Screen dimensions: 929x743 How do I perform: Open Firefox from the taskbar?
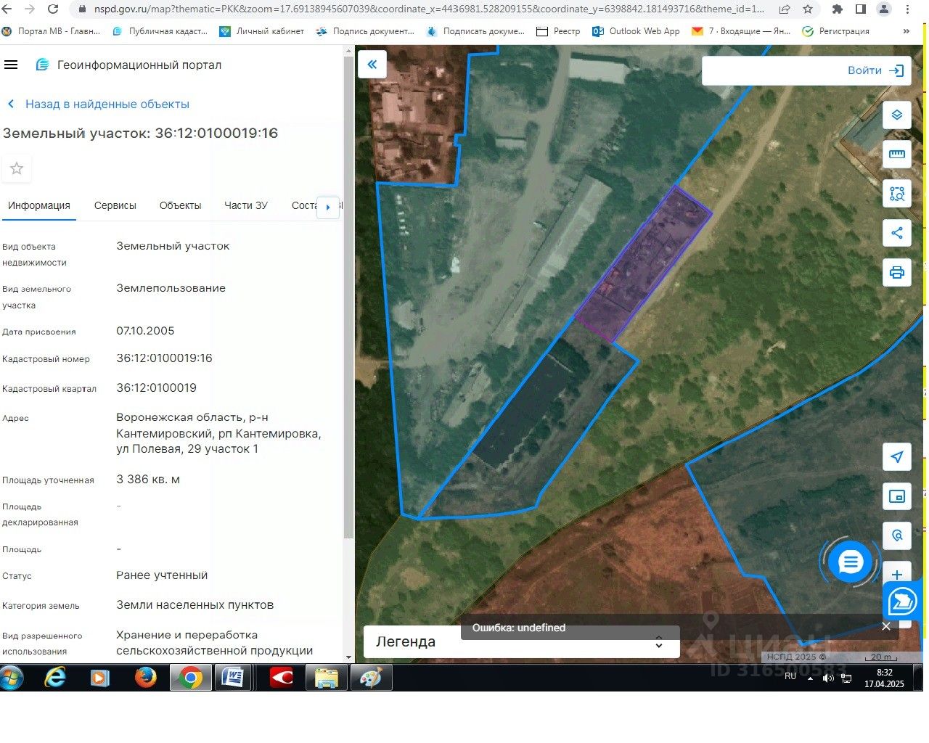click(x=146, y=678)
